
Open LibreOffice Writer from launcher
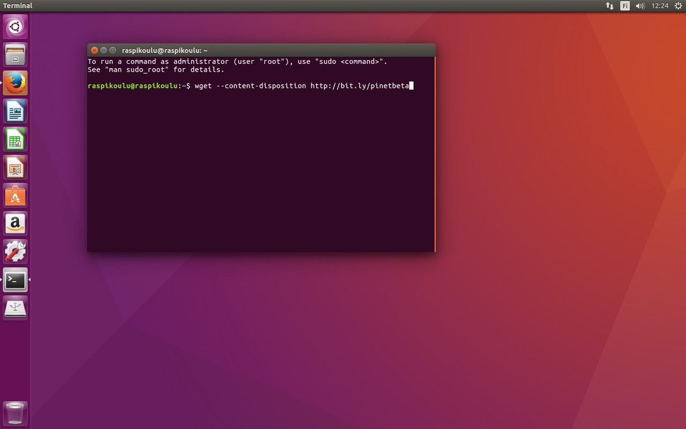(x=15, y=111)
